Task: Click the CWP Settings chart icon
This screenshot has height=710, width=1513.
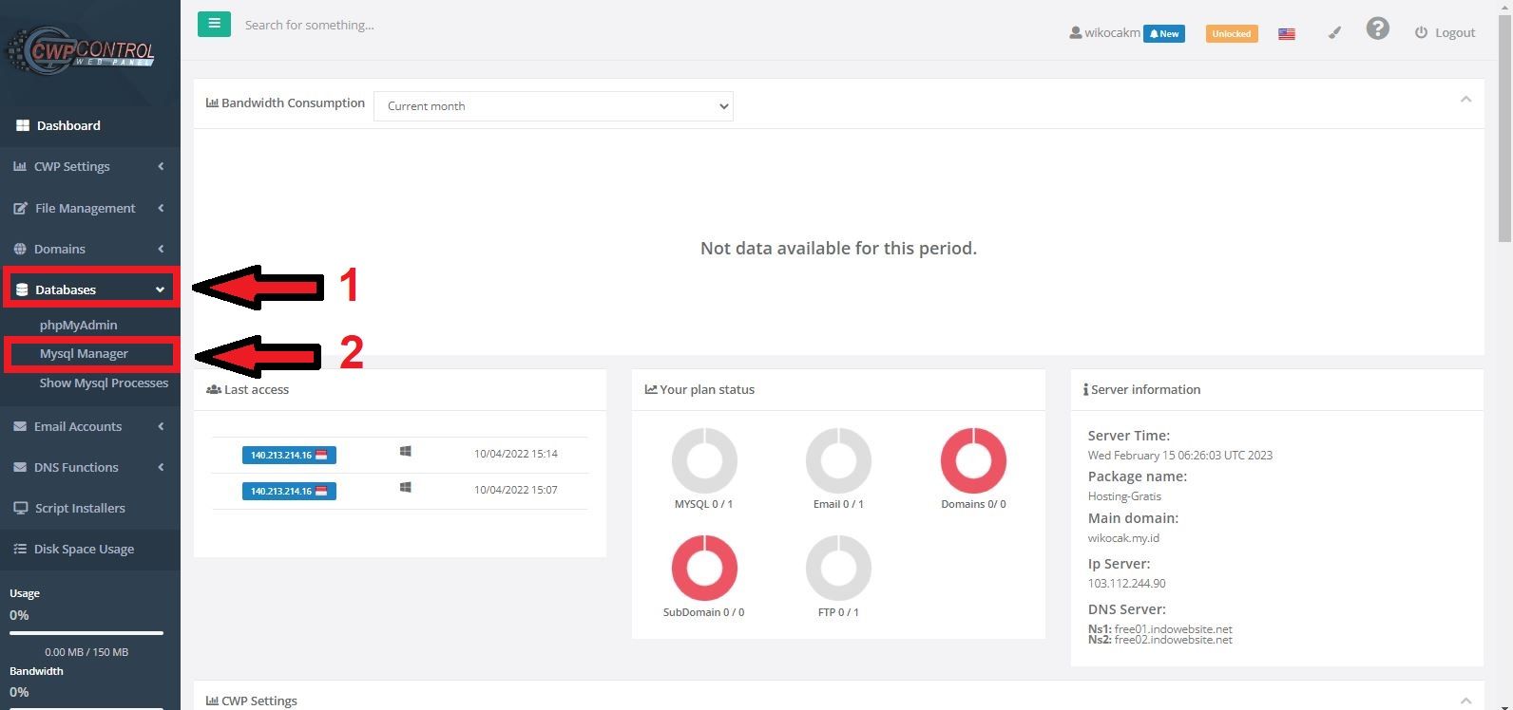Action: [x=20, y=166]
